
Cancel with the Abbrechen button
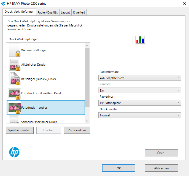point(161,168)
